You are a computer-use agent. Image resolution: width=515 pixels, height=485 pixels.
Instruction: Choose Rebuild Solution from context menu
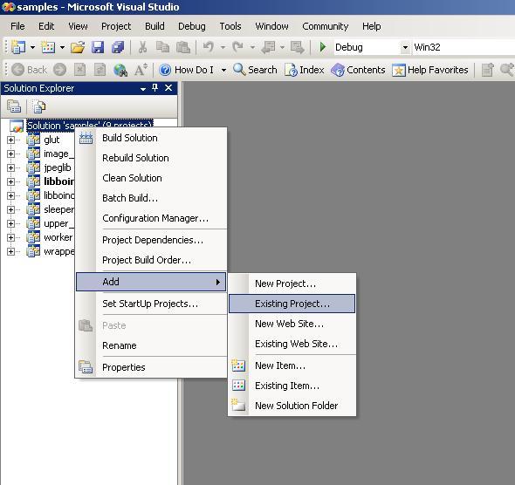click(x=151, y=158)
